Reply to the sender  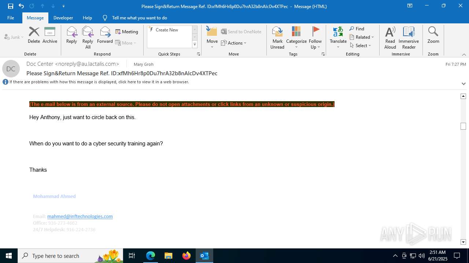pyautogui.click(x=71, y=35)
